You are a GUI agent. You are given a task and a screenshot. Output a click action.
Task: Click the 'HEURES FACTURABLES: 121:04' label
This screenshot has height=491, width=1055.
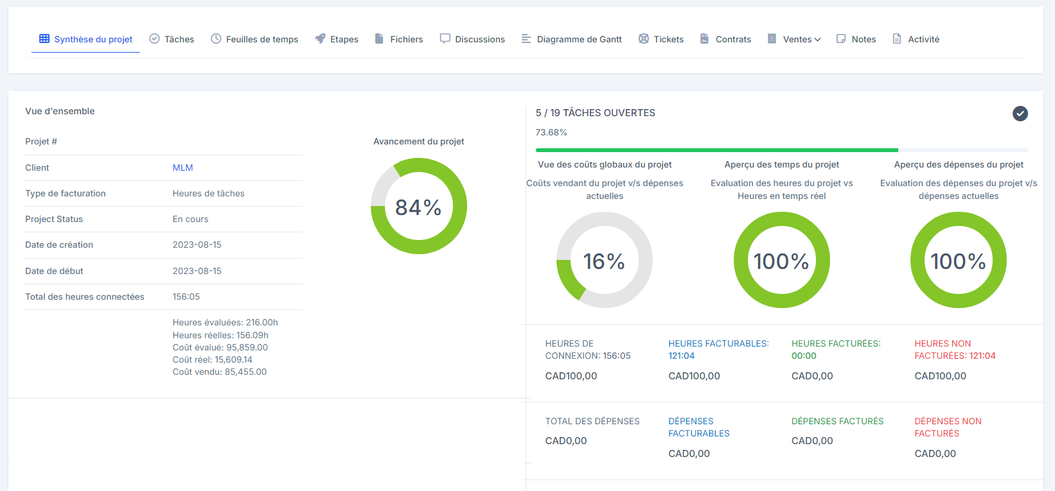[x=718, y=350]
